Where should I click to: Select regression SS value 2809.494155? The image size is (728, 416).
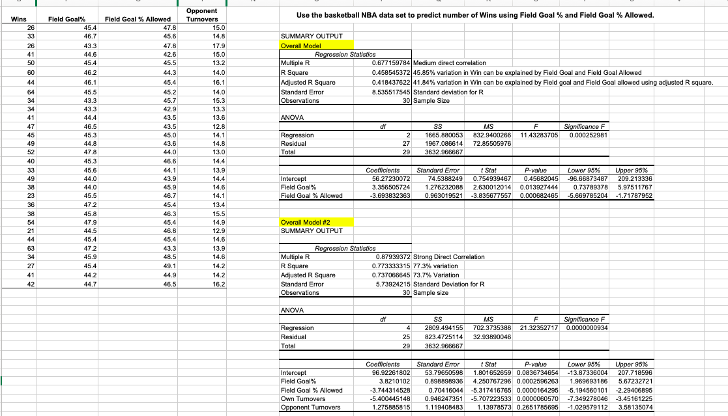pyautogui.click(x=444, y=328)
